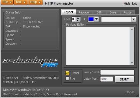Screen dimensions: 140x98
Task: Click COMPAQ-PC@10.9.0.118 text
Action: coord(20,82)
